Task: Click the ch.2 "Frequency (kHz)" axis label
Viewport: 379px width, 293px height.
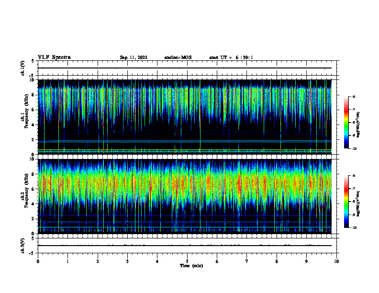Action: (x=26, y=191)
